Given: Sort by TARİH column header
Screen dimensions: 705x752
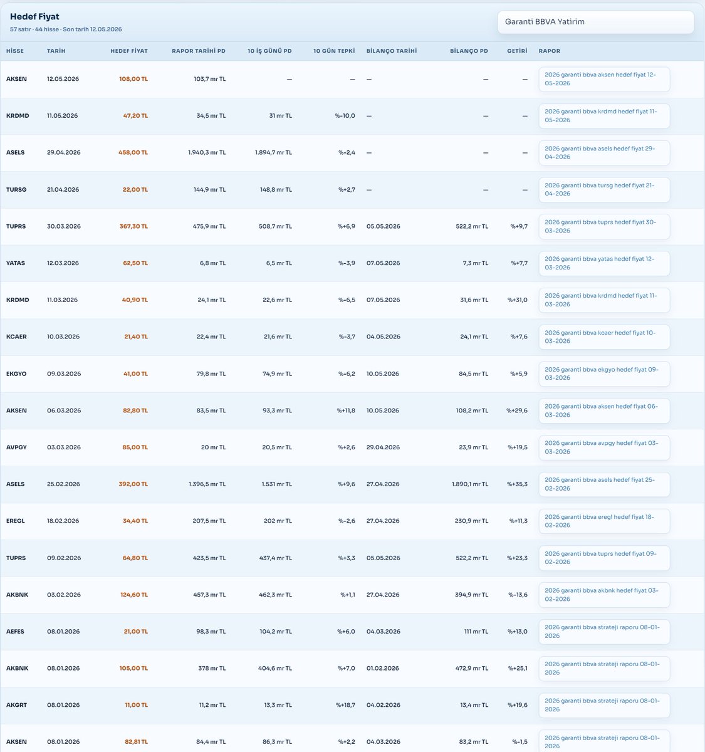Looking at the screenshot, I should tap(56, 51).
